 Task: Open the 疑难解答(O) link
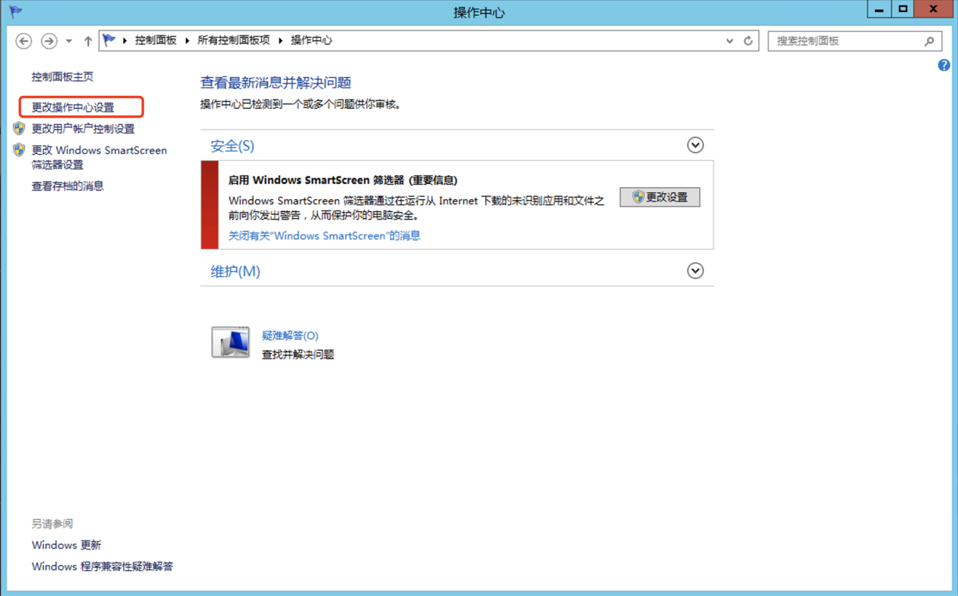tap(290, 336)
